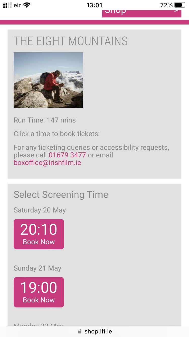Screen dimensions: 189x337
Task: Tap THE EIGHT MOUNTAINS title heading
Action: [x=71, y=41]
